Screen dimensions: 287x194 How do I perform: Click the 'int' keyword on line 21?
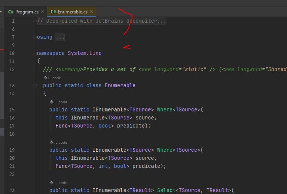point(103,166)
